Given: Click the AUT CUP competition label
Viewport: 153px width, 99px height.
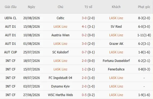Looking at the screenshot, I should click(x=10, y=52).
